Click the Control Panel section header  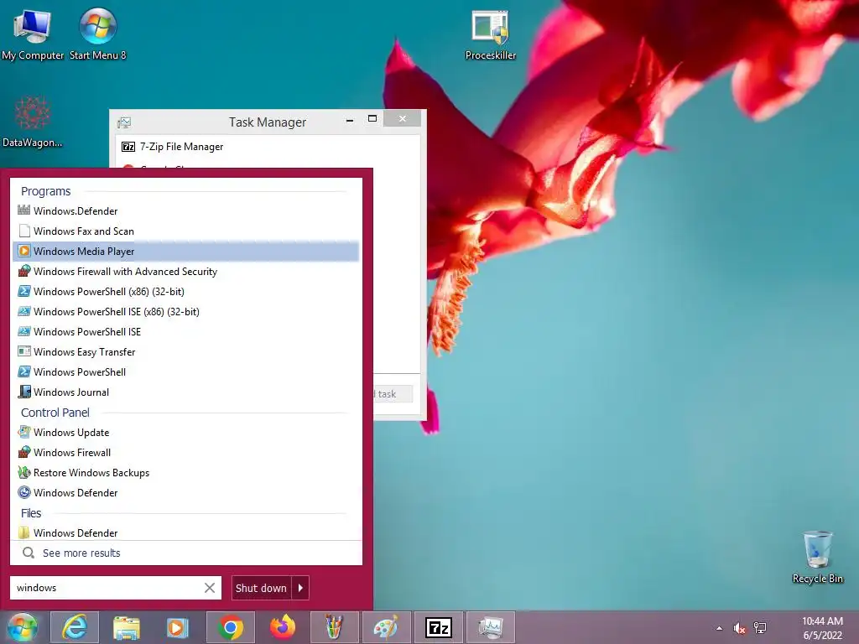(55, 413)
